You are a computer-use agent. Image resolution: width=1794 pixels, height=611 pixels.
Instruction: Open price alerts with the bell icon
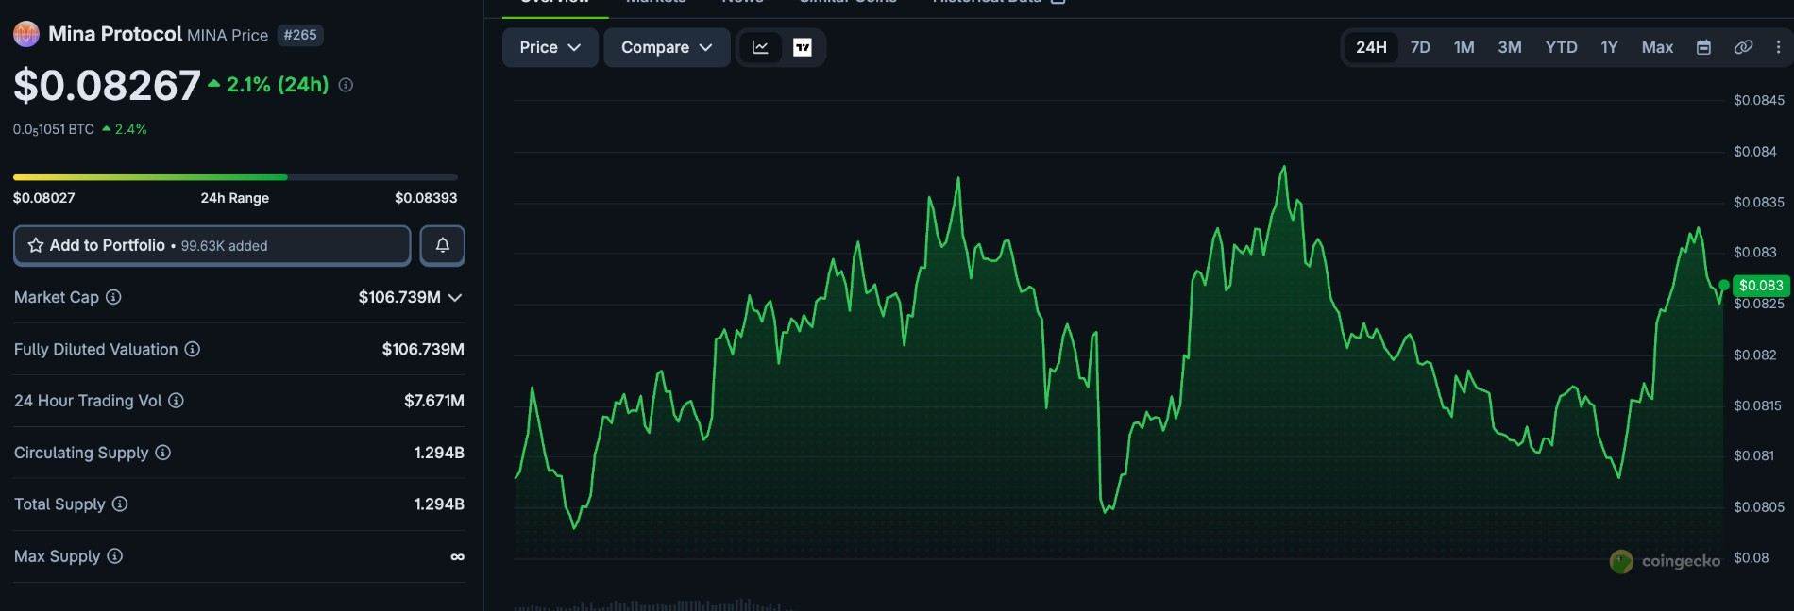coord(442,245)
